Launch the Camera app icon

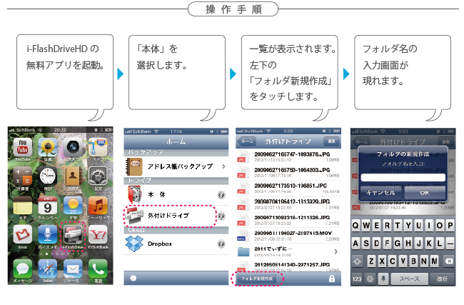click(x=73, y=146)
